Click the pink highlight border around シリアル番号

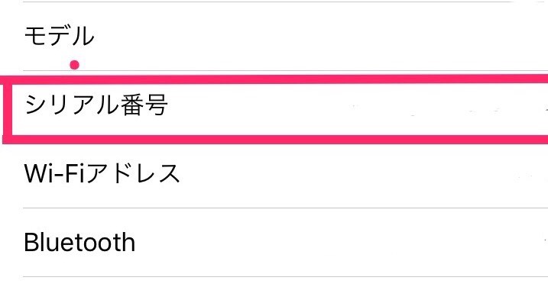click(275, 109)
